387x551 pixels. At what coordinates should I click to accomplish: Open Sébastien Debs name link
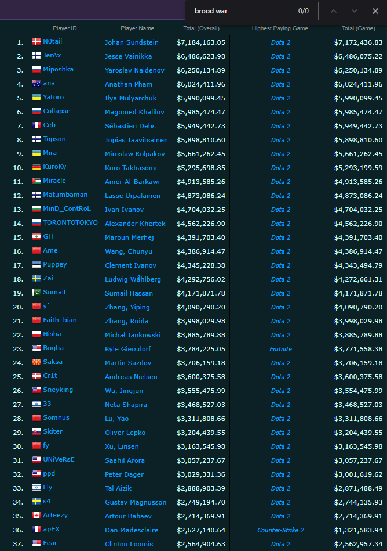[130, 126]
